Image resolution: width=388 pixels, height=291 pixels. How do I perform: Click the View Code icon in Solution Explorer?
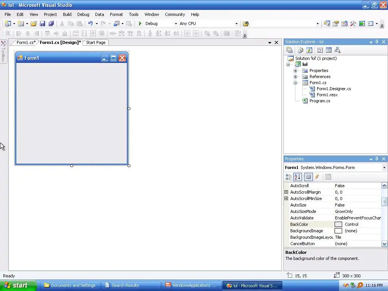click(x=320, y=50)
